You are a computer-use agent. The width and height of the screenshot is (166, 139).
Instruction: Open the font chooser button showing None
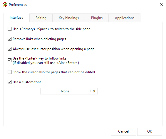(x=69, y=91)
